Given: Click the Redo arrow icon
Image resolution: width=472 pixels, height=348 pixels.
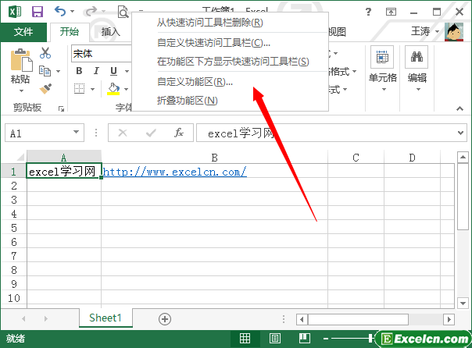Looking at the screenshot, I should click(x=91, y=12).
